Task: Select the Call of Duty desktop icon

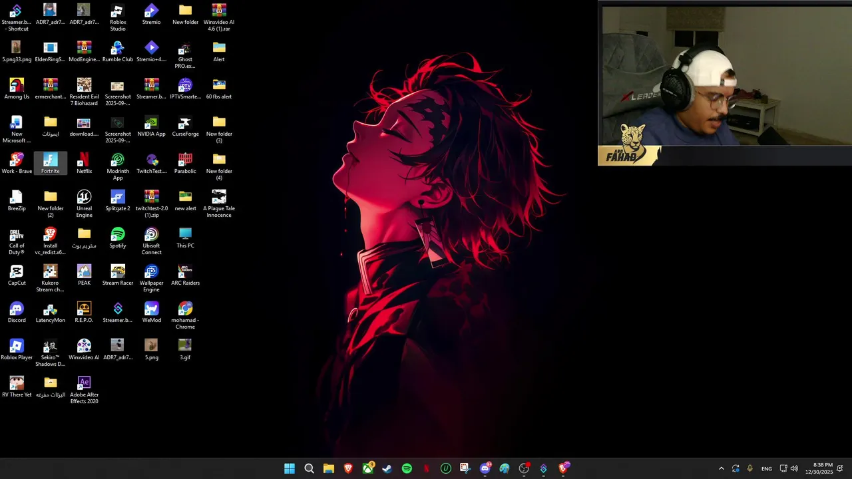Action: click(17, 241)
